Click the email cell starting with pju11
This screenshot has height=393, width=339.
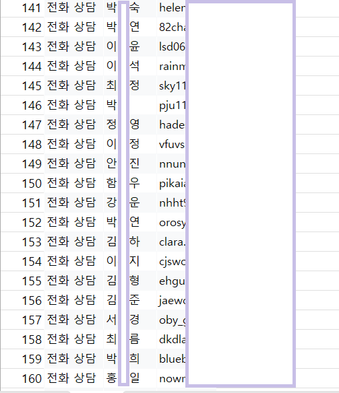point(171,105)
